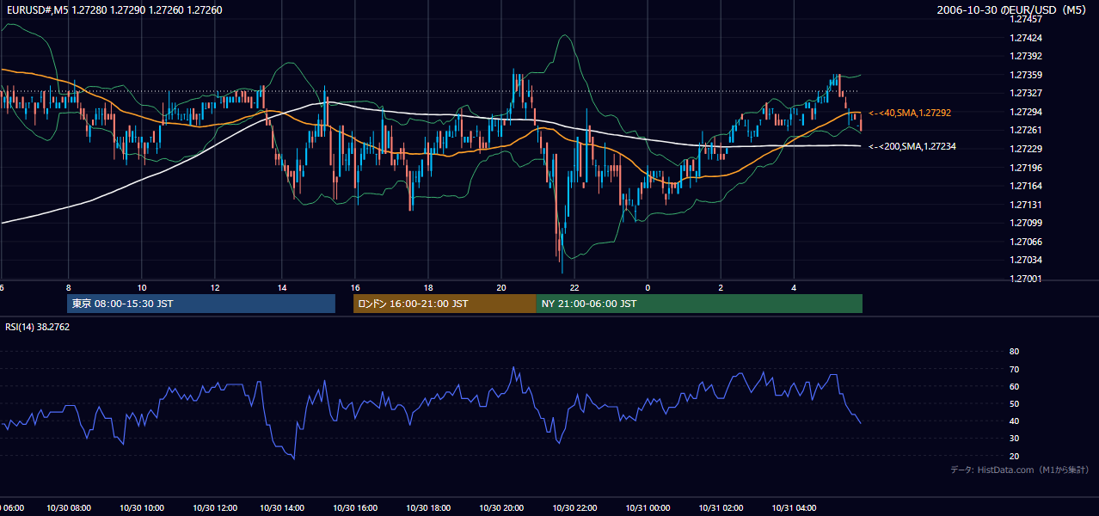Viewport: 1099px width, 516px height.
Task: Click the 10/30 12:00 date label
Action: [214, 508]
